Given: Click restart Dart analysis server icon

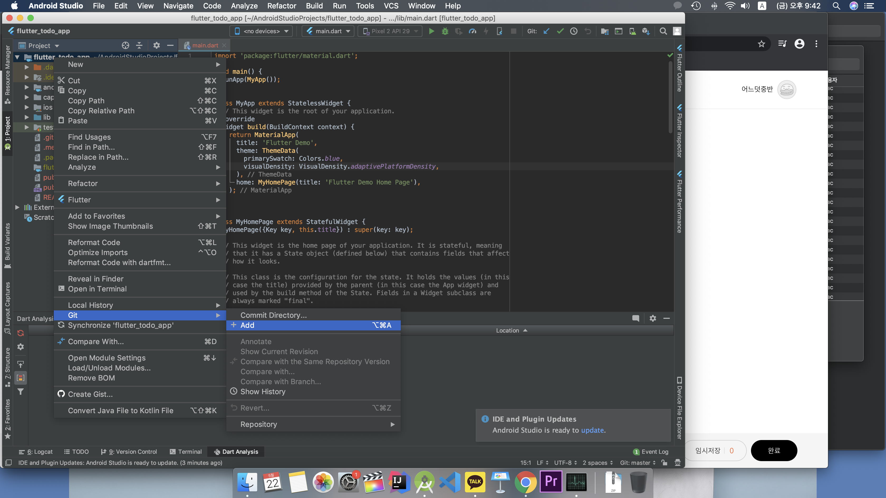Looking at the screenshot, I should click(x=21, y=333).
